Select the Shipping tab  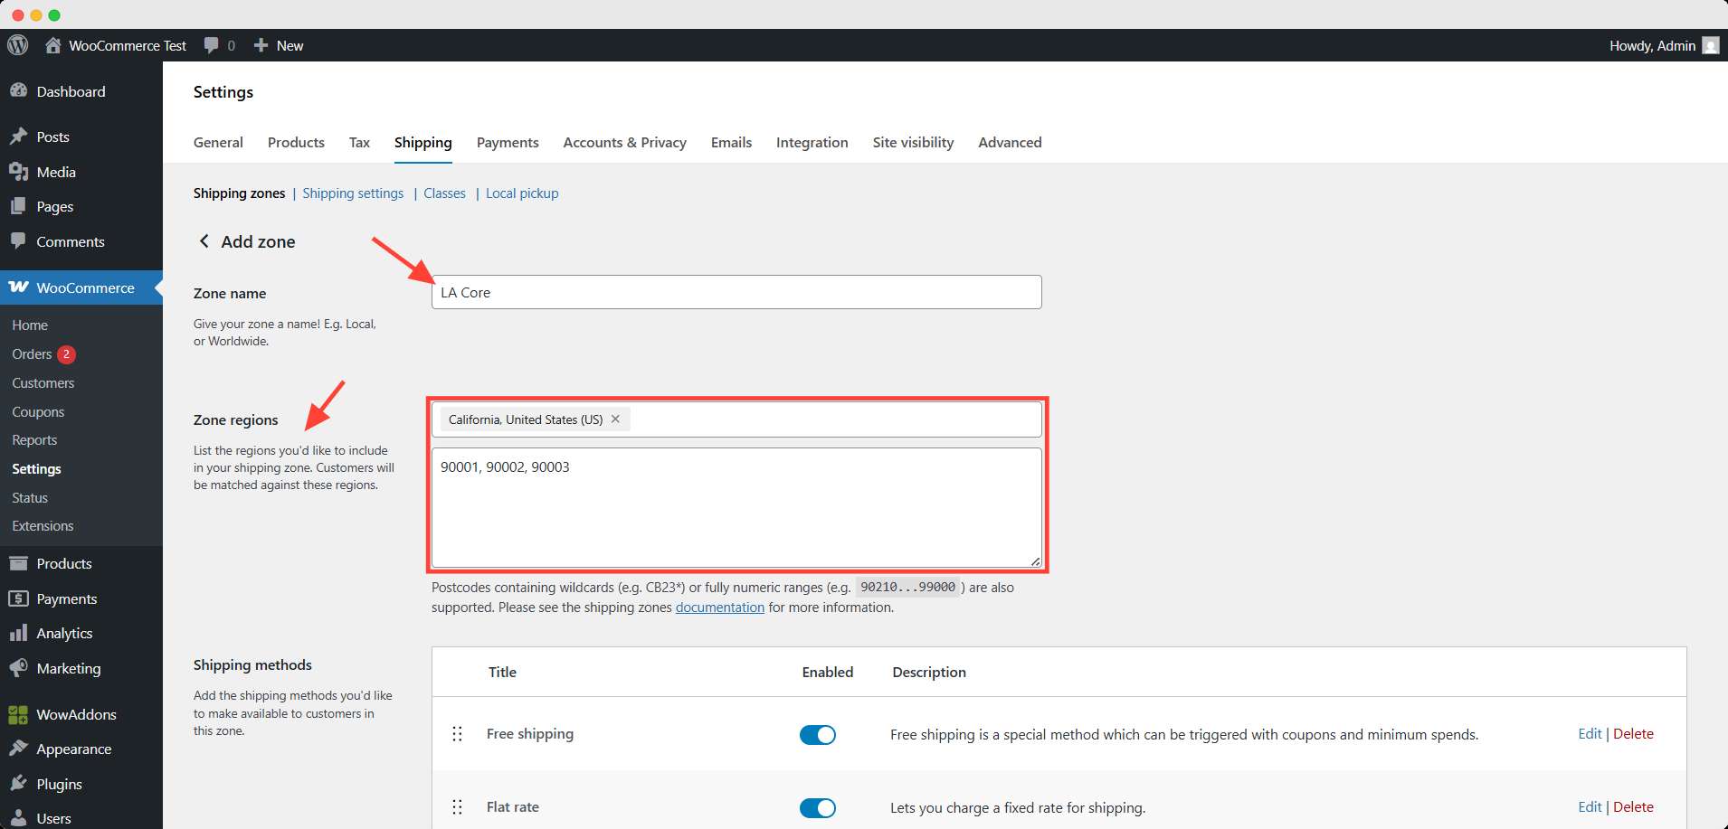click(423, 142)
